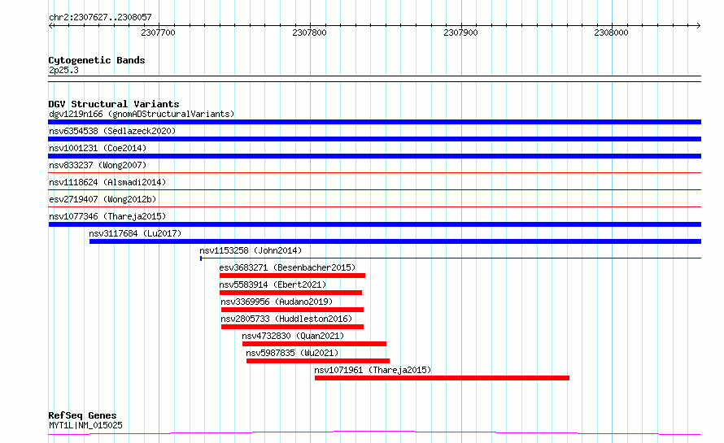Open nsv2805733 (Huddleston2016) label
The image size is (724, 443).
click(286, 319)
